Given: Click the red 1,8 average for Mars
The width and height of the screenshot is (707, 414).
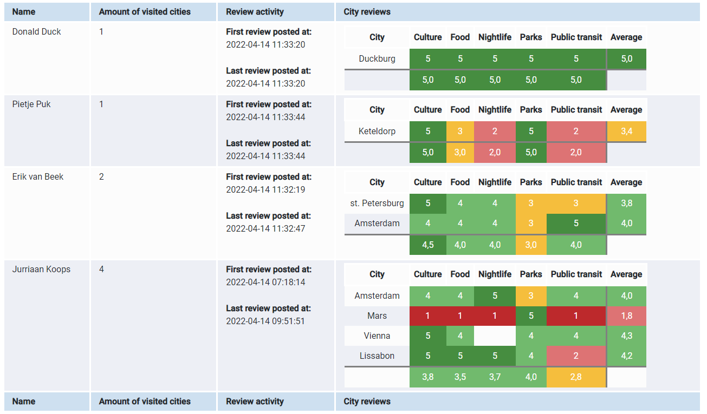Looking at the screenshot, I should pos(626,316).
